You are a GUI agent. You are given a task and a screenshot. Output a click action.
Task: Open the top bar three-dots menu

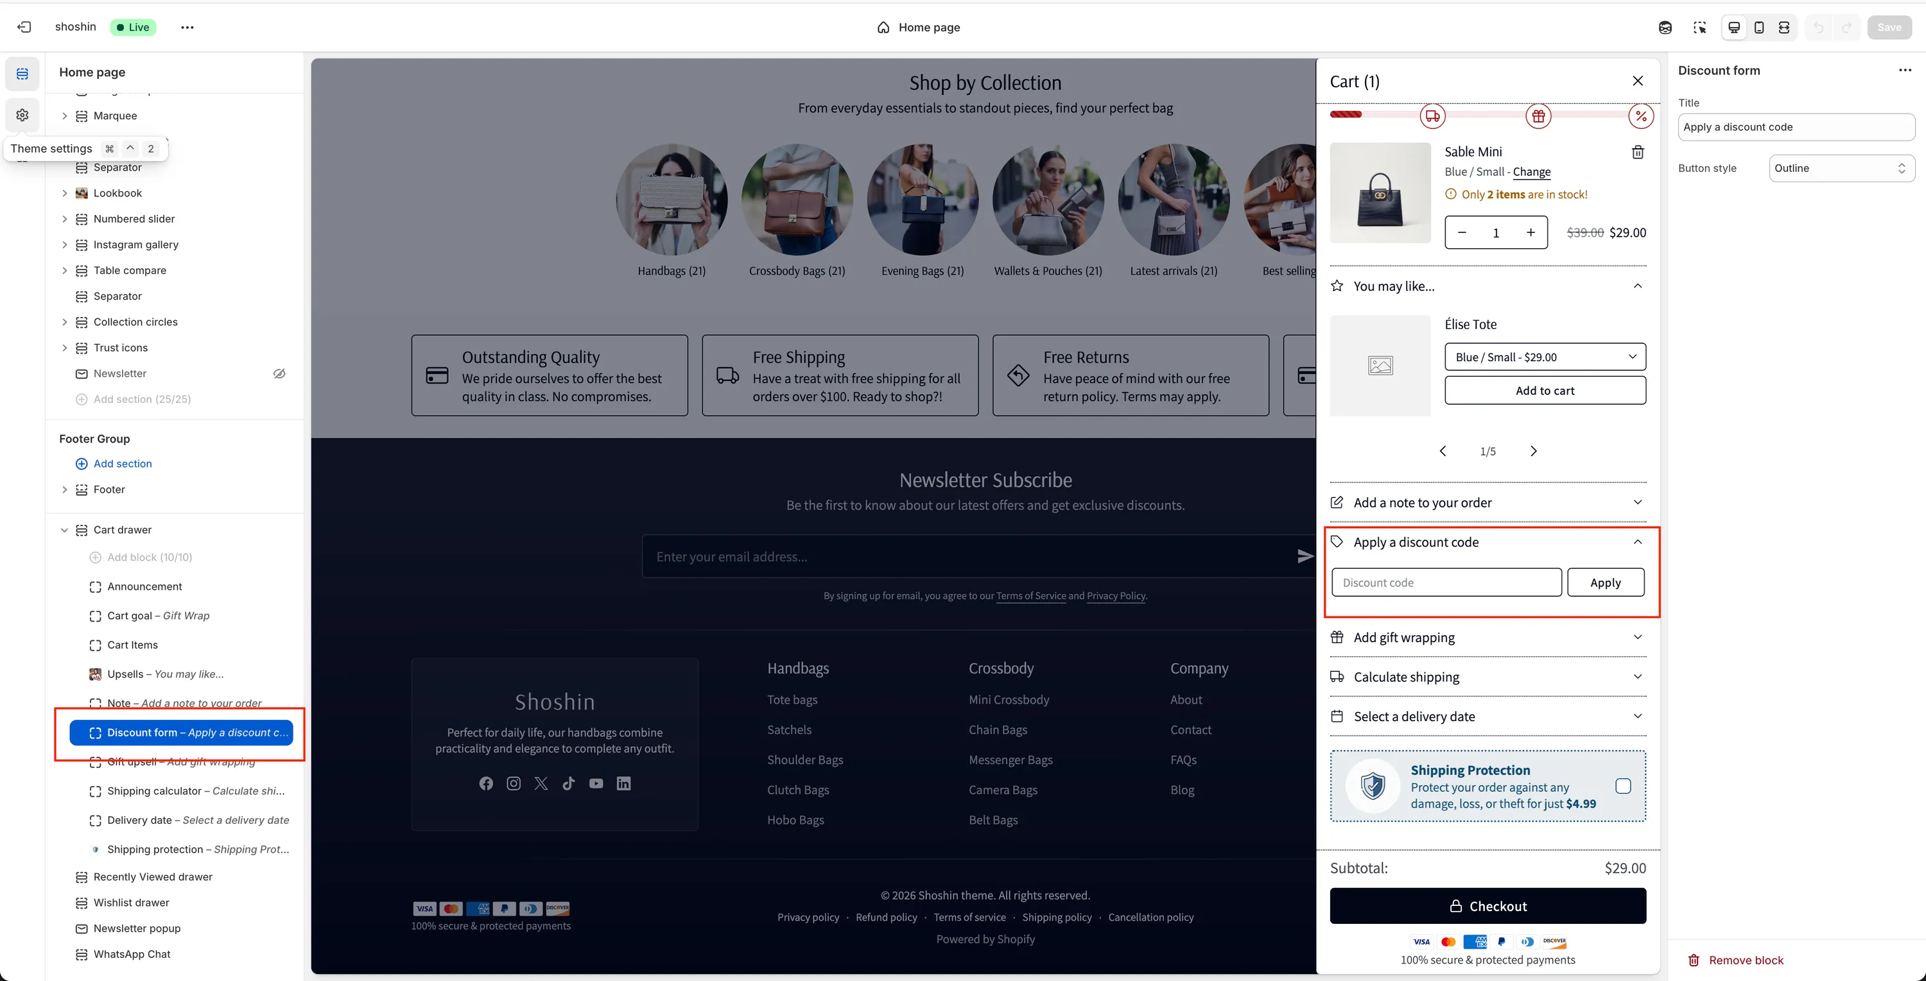coord(187,27)
